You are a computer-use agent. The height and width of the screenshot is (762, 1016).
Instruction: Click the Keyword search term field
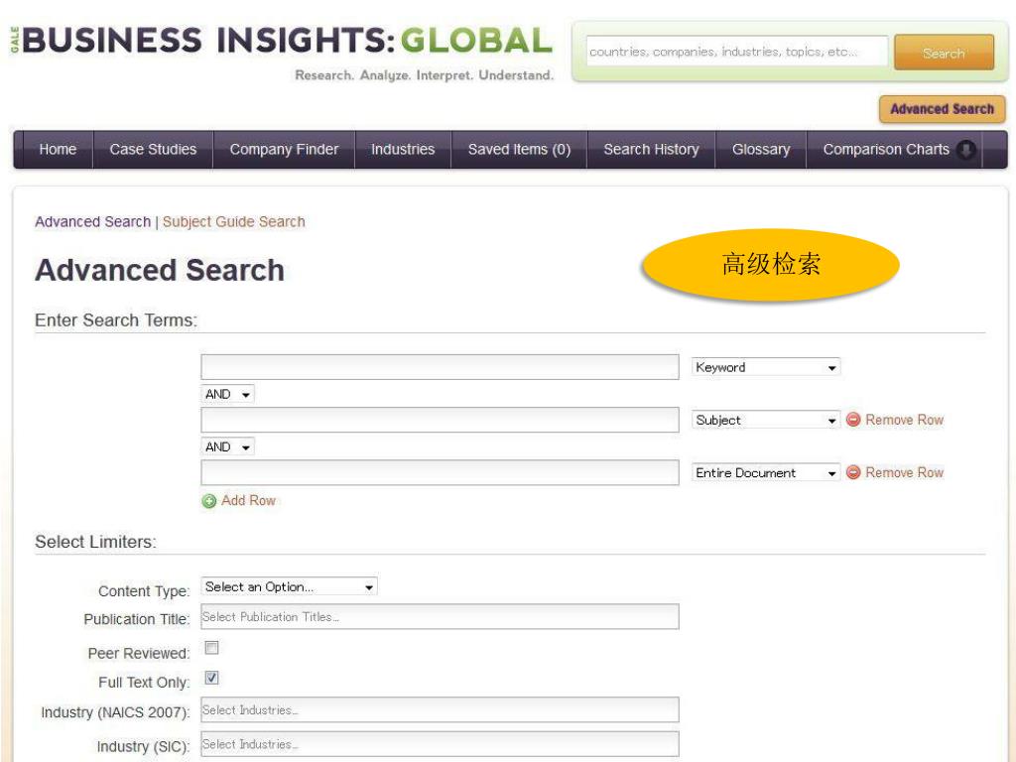[x=440, y=367]
